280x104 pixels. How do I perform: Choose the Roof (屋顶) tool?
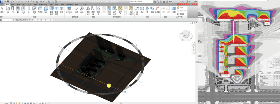[x=34, y=10]
